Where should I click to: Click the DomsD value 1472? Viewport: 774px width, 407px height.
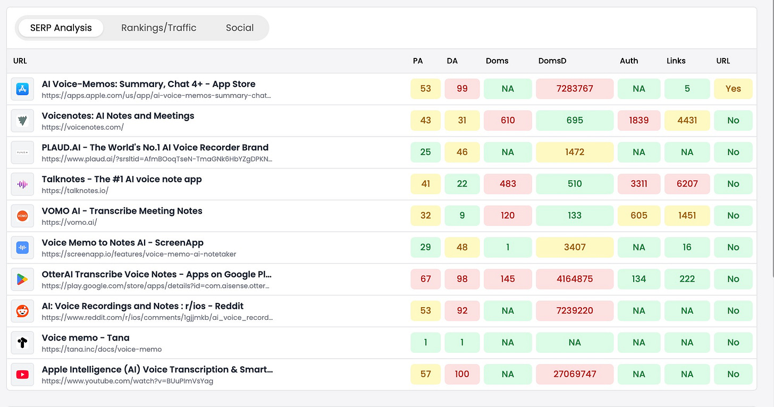coord(575,152)
